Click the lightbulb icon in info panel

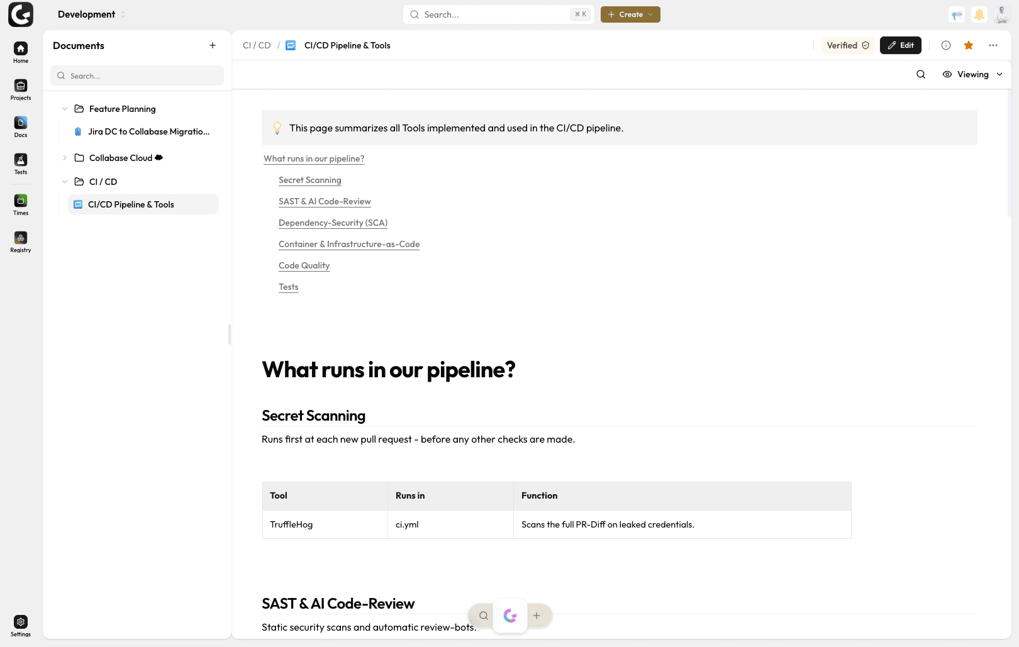tap(277, 128)
